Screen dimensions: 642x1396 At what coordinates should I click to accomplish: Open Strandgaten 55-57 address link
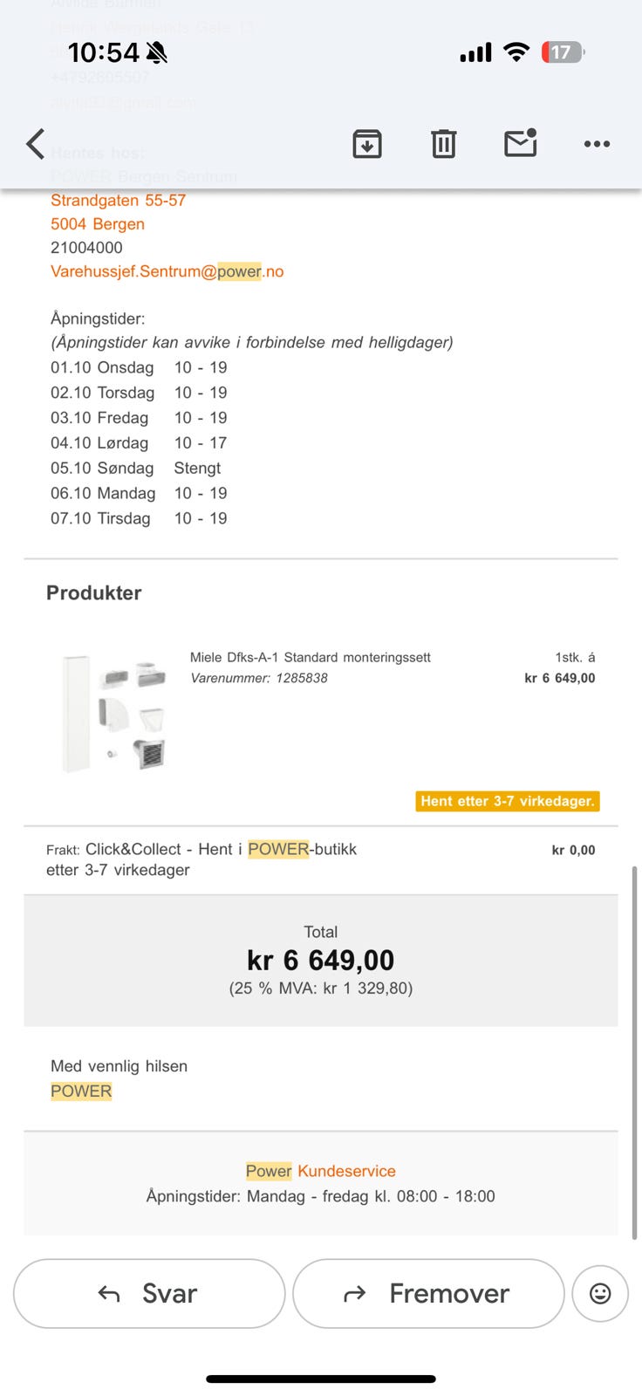point(118,200)
